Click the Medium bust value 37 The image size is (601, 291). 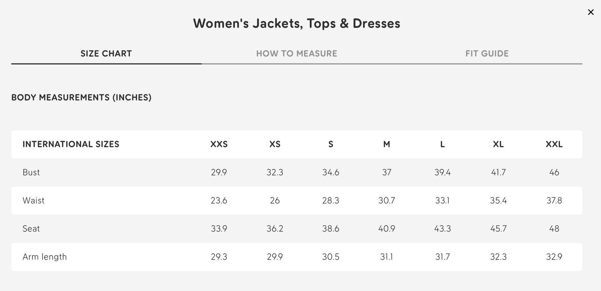point(387,173)
